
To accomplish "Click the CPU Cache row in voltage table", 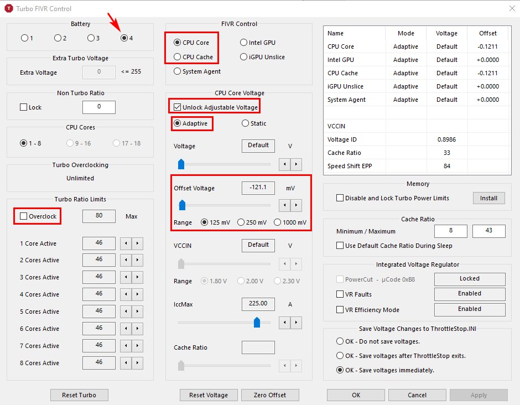I will 417,73.
